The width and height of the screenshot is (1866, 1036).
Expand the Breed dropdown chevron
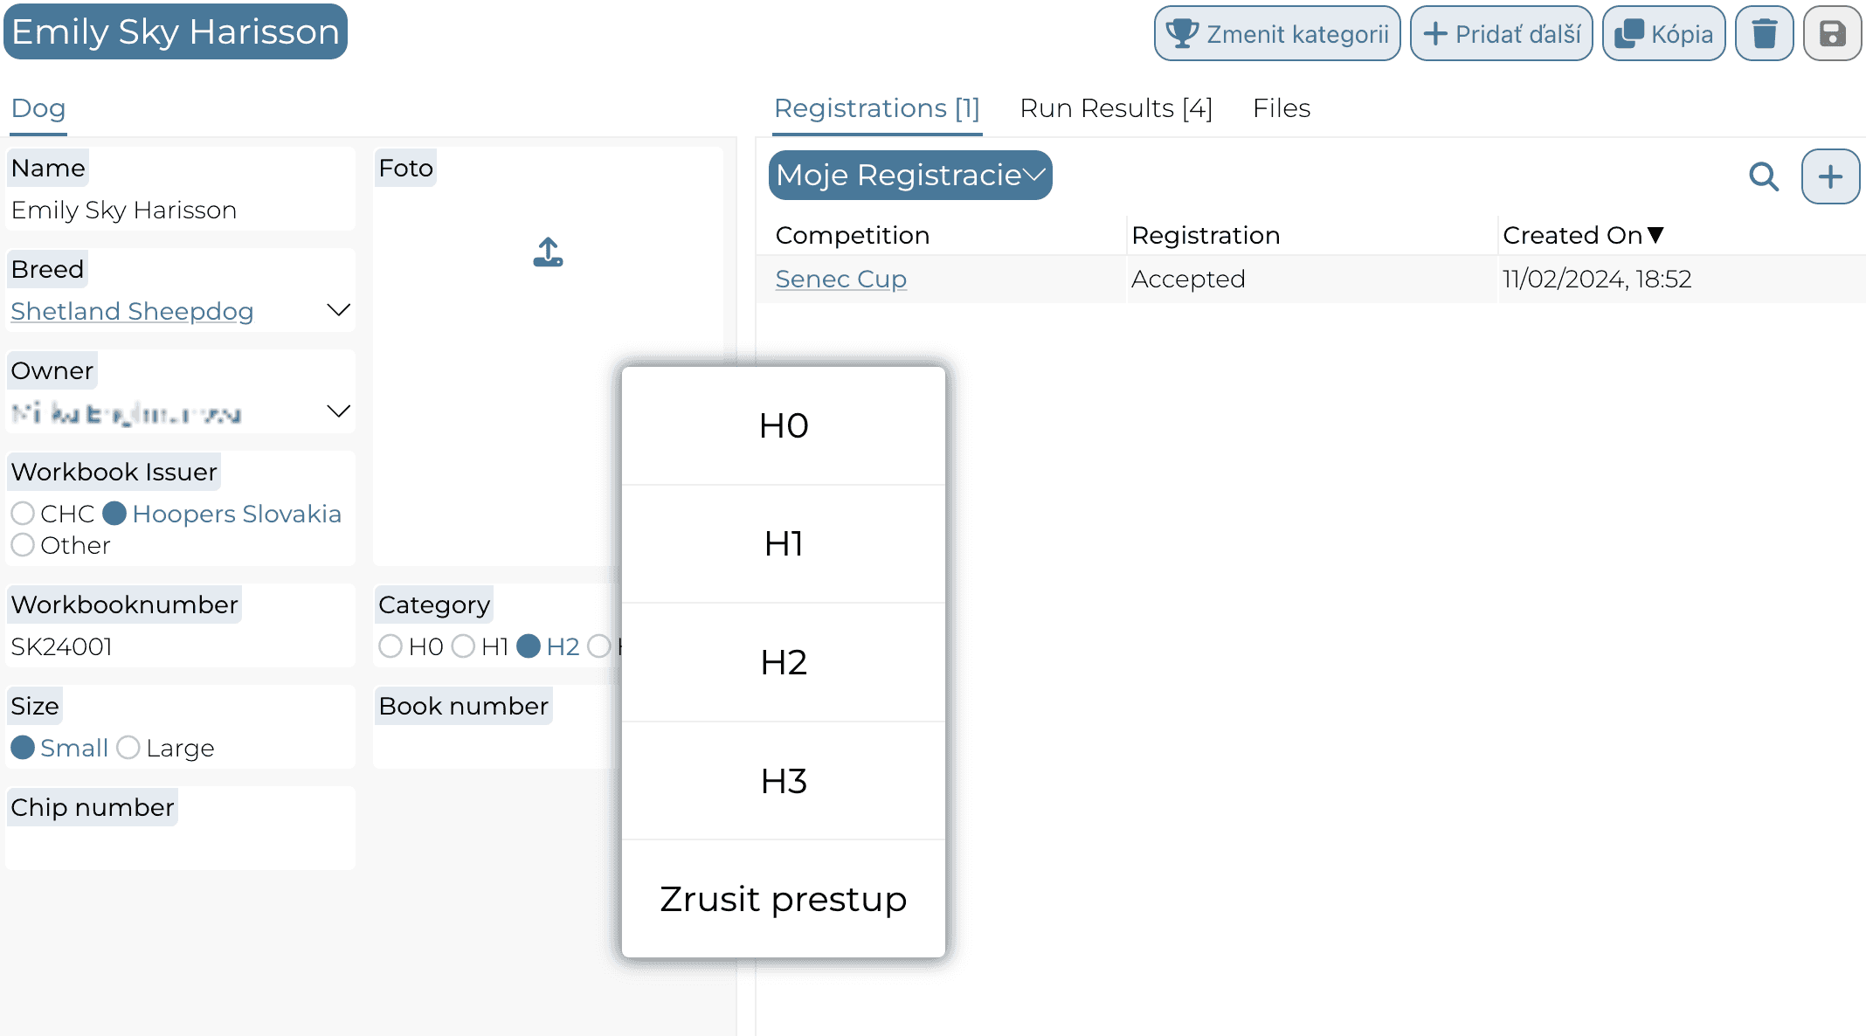pyautogui.click(x=338, y=310)
